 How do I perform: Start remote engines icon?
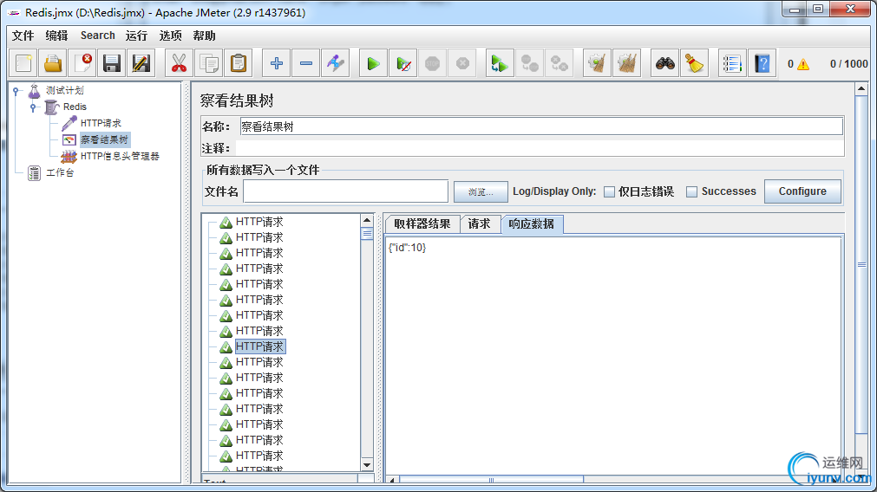500,63
